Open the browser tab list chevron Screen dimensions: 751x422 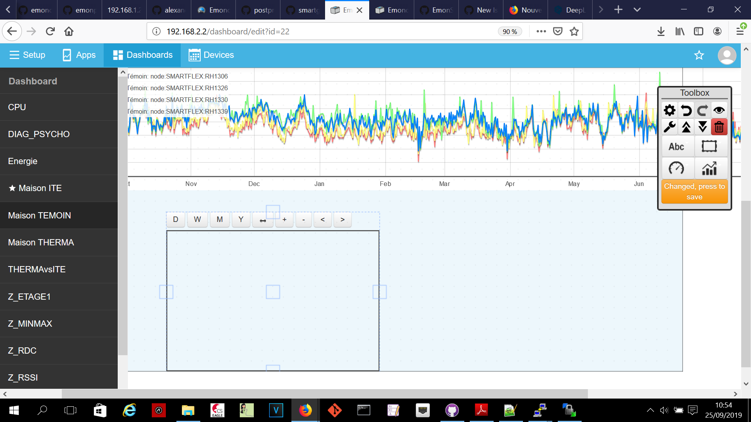coord(637,10)
